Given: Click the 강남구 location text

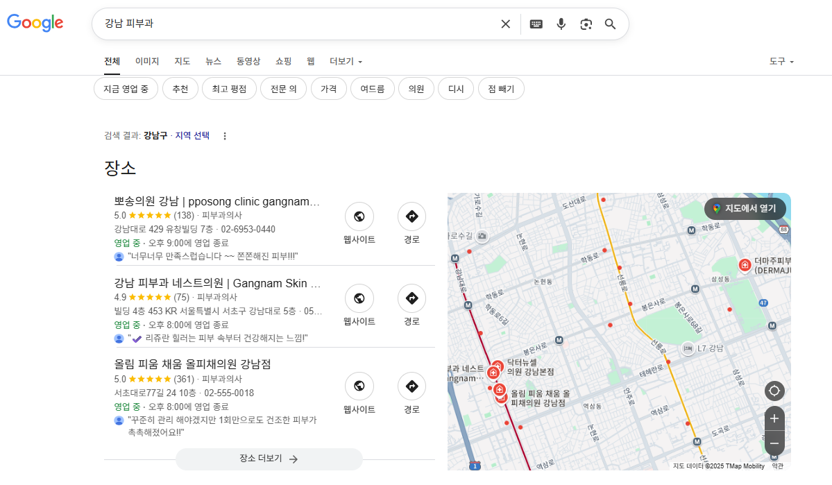Looking at the screenshot, I should pyautogui.click(x=155, y=136).
